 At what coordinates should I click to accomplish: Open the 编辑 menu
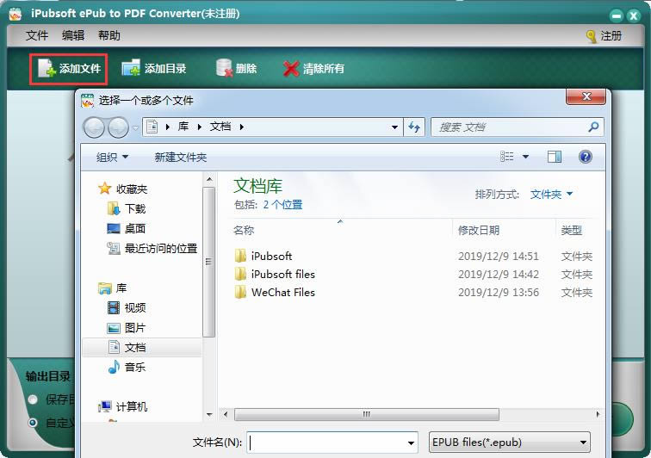point(73,35)
